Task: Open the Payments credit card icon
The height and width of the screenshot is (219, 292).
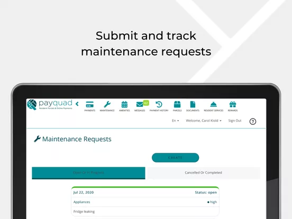Action: tap(90, 104)
